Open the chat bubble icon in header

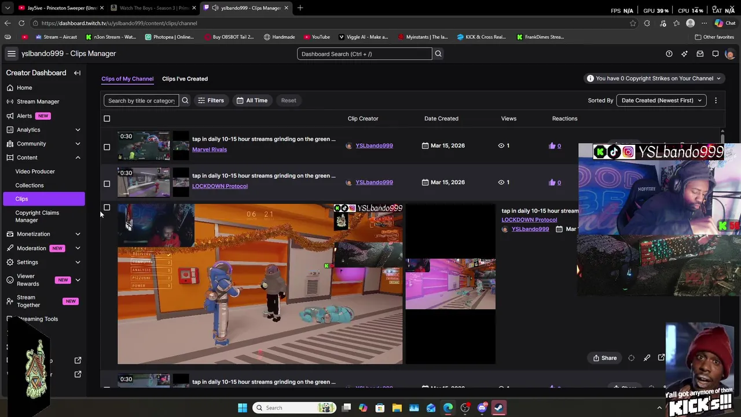coord(716,54)
